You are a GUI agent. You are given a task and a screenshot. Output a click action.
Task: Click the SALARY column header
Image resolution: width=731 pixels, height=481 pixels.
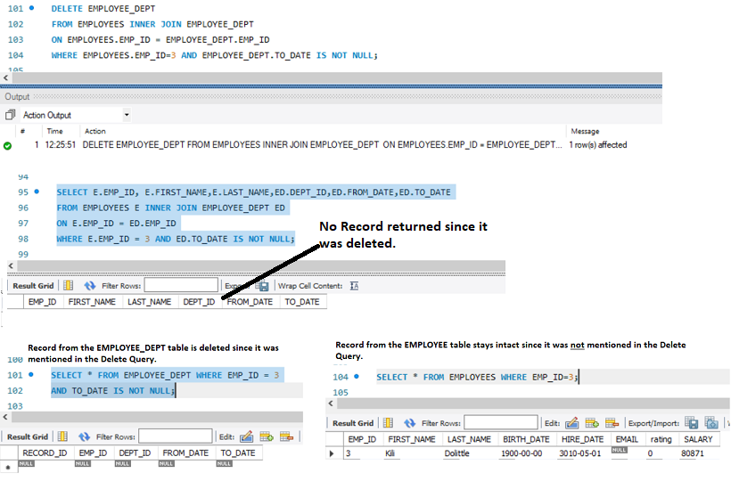(x=698, y=439)
